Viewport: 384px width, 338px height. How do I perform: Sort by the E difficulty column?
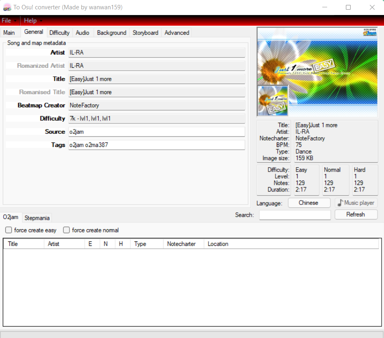(x=92, y=244)
